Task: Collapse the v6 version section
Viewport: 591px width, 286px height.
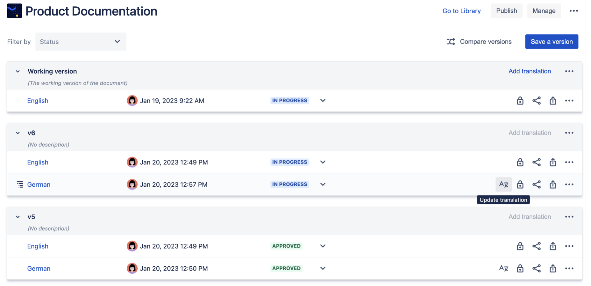Action: 18,133
